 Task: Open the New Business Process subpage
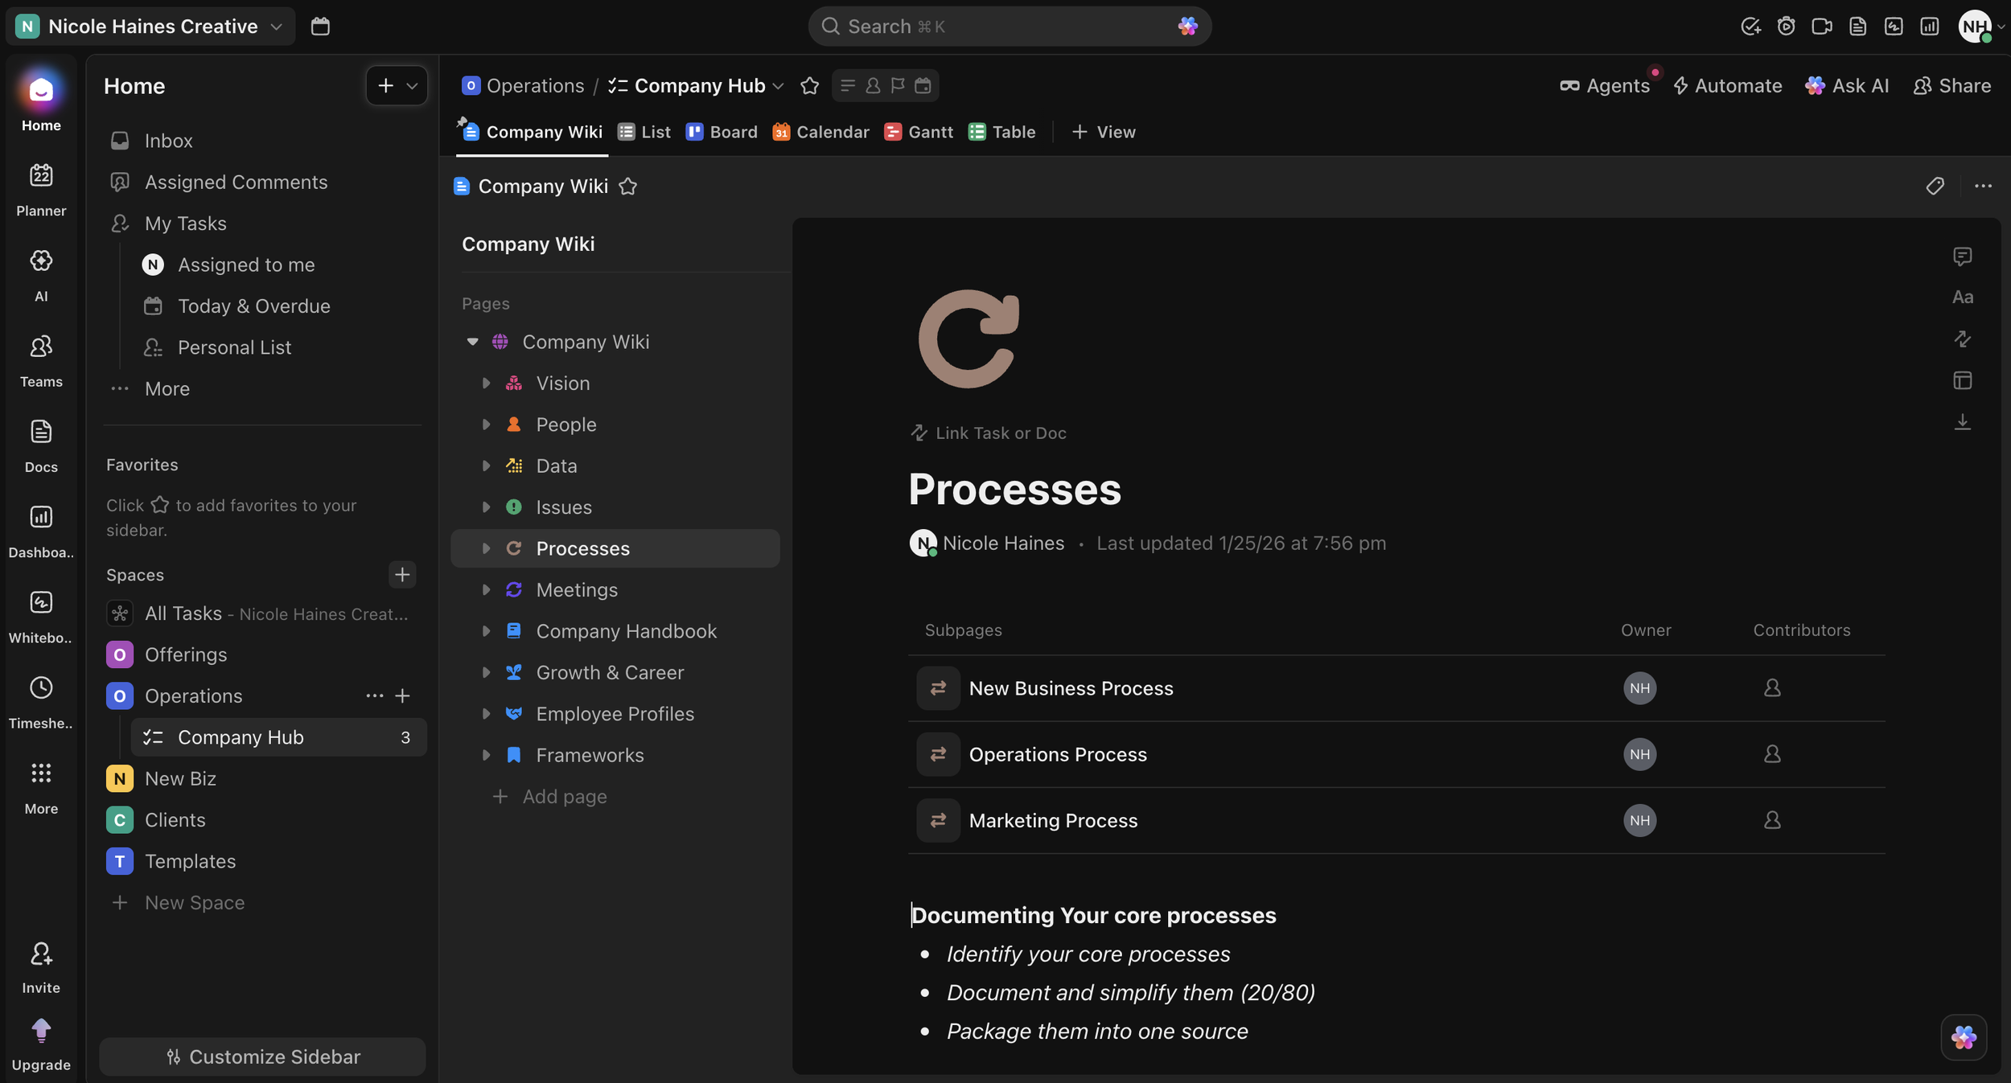[1071, 688]
